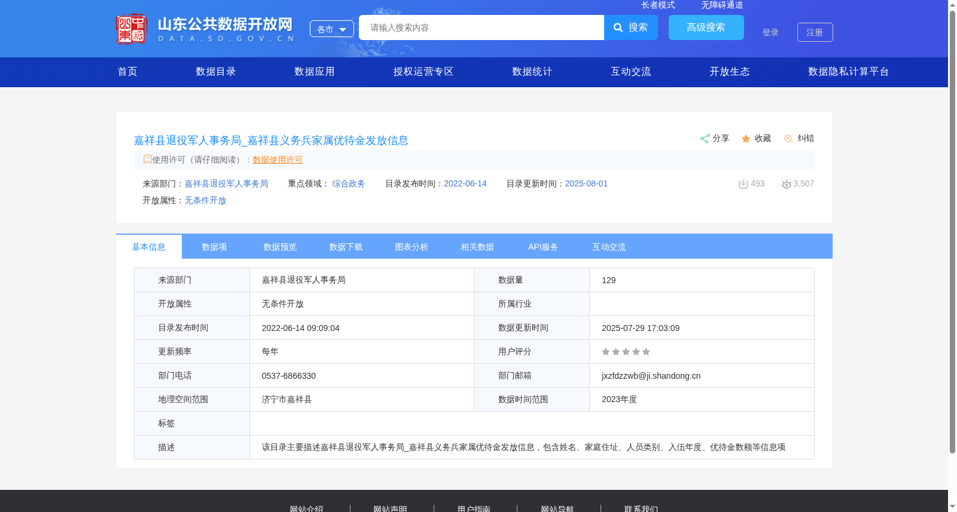Click the 登录 login link
The height and width of the screenshot is (512, 957).
click(x=770, y=32)
